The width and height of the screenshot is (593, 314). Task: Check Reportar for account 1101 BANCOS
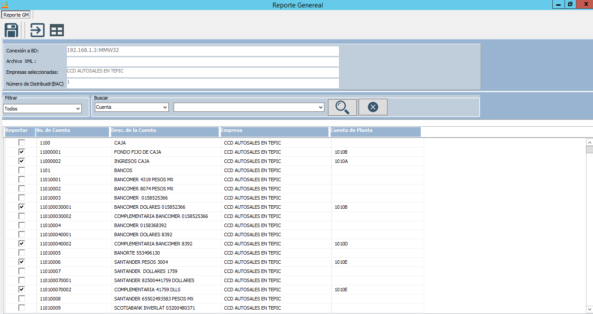(21, 170)
